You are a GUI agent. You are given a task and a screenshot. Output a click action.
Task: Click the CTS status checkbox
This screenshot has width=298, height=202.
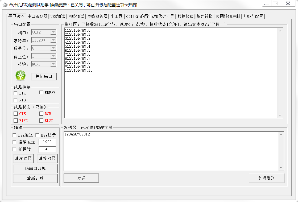[x=16, y=114]
